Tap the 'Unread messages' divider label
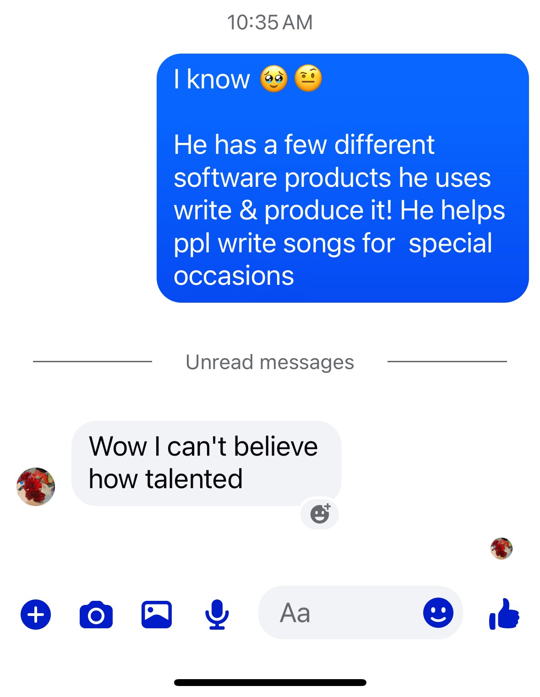Viewport: 540px width, 697px height. pyautogui.click(x=270, y=362)
